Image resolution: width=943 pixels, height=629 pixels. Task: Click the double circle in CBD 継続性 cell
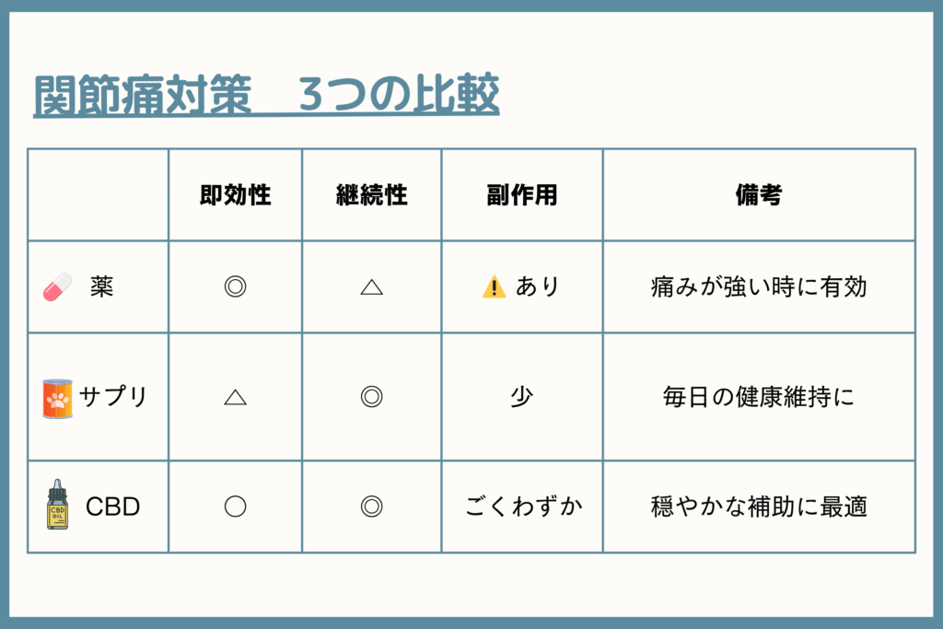372,507
